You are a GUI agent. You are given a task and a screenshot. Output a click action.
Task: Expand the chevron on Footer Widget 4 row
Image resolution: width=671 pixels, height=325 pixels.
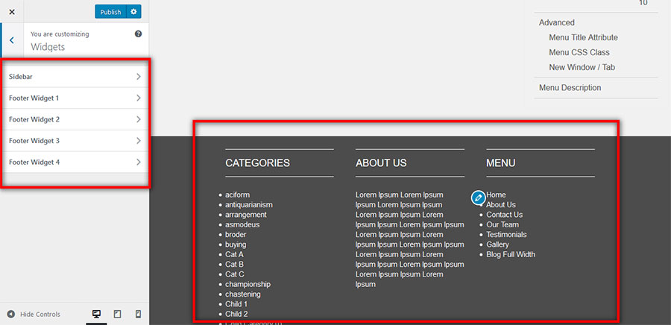click(138, 162)
